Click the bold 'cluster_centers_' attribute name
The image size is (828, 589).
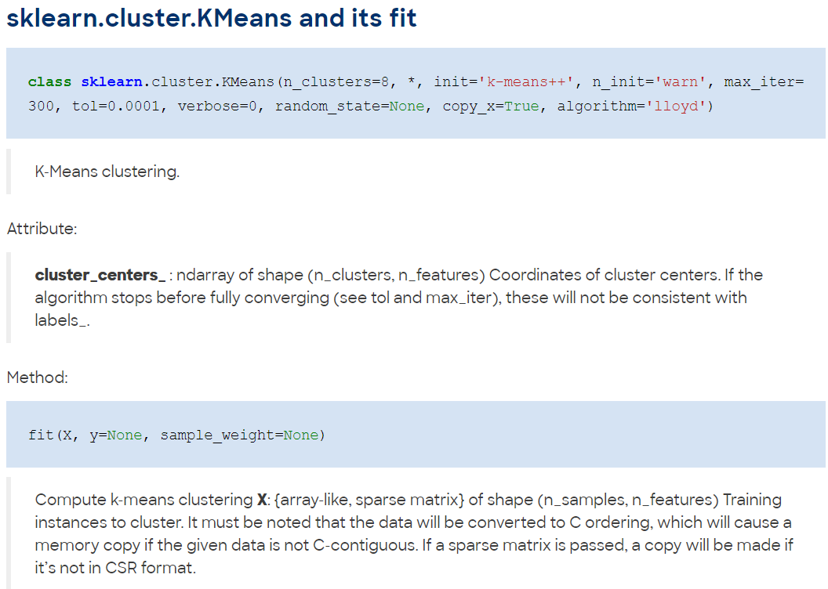point(100,275)
